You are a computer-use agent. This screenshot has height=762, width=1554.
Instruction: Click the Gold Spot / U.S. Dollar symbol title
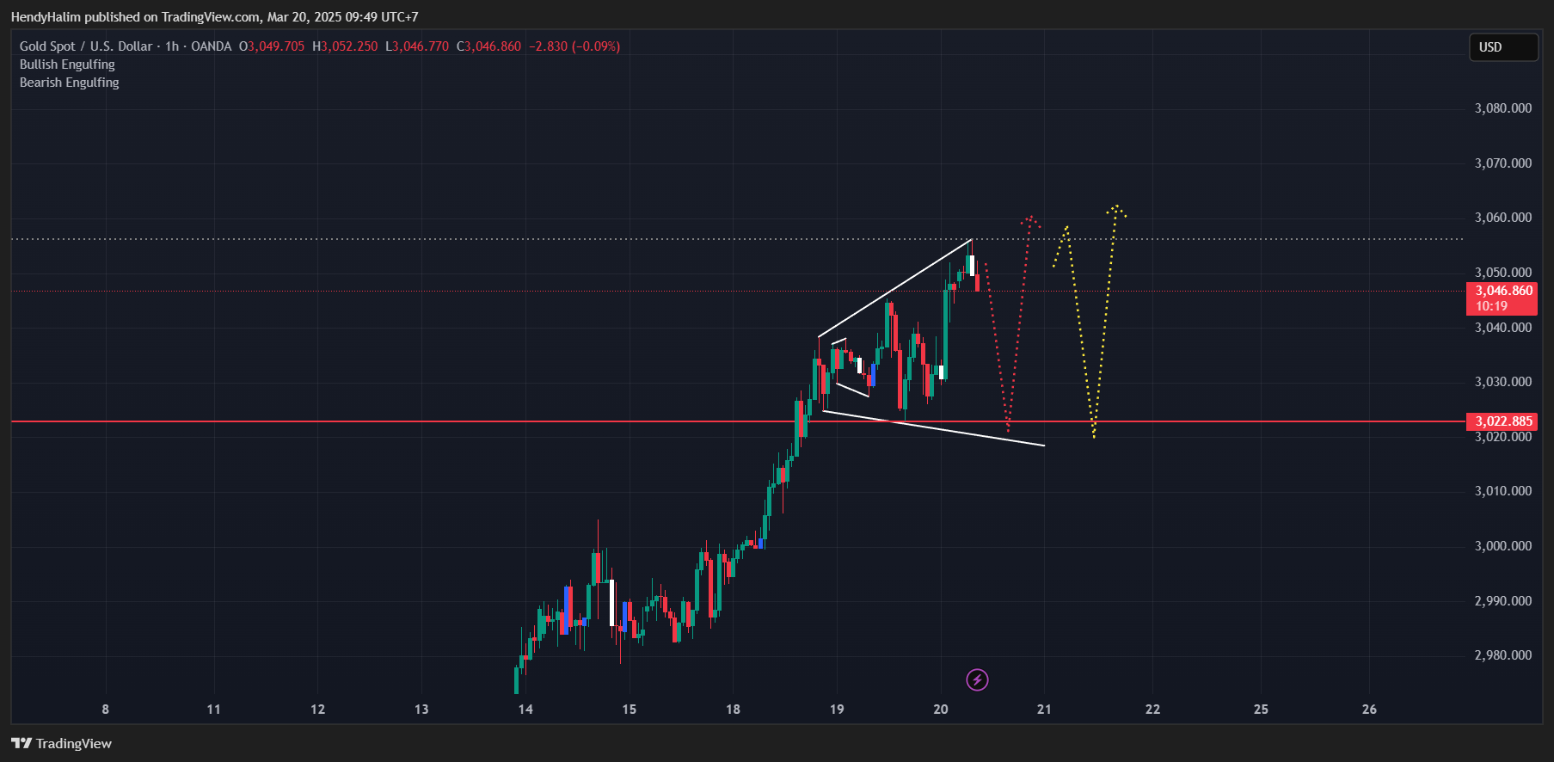pyautogui.click(x=86, y=46)
